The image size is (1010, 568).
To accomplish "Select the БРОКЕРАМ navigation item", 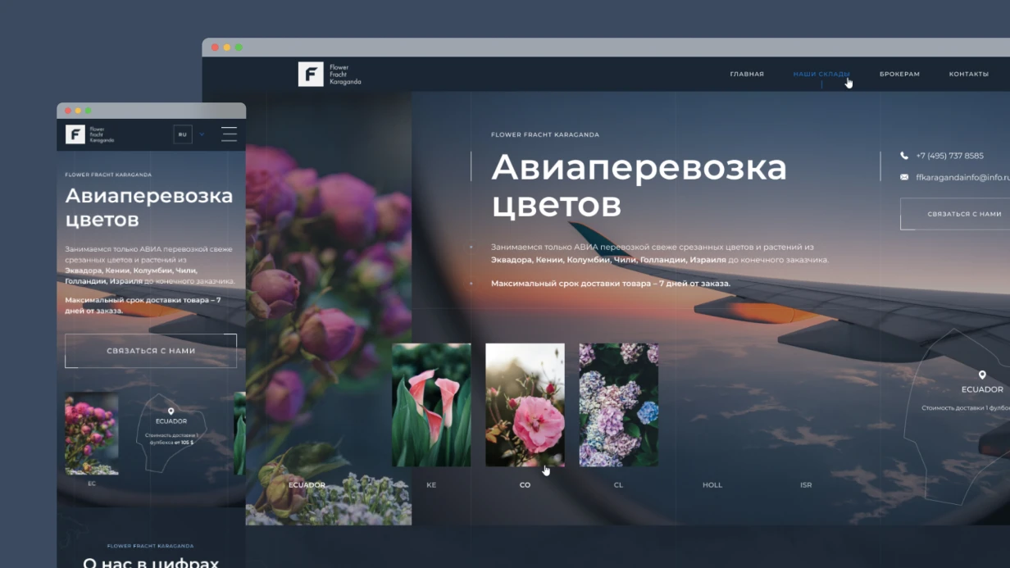I will 899,73.
